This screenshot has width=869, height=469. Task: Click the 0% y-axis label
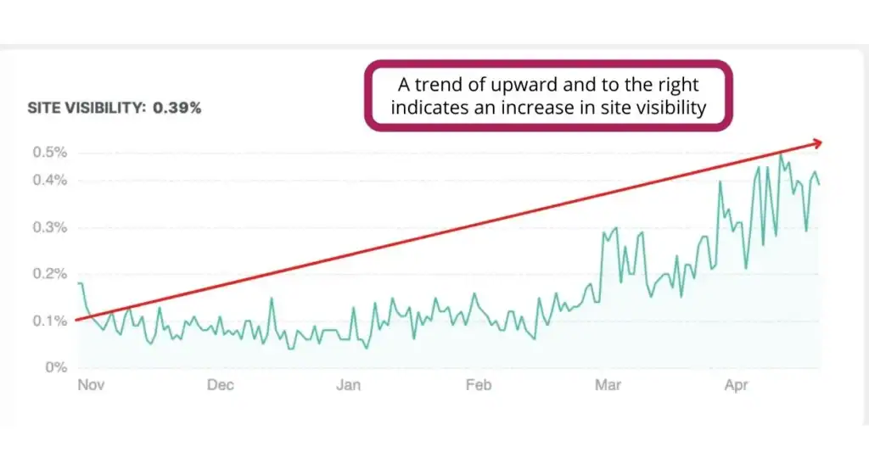point(55,367)
